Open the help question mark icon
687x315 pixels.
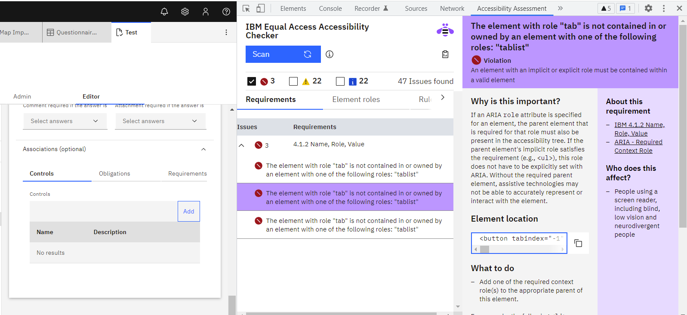coord(226,12)
